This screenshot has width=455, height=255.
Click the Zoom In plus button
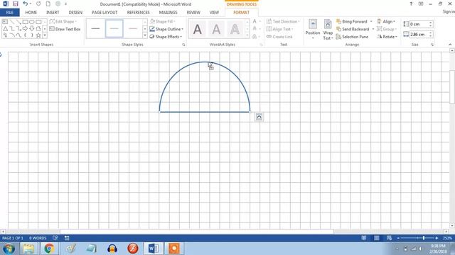(x=437, y=238)
